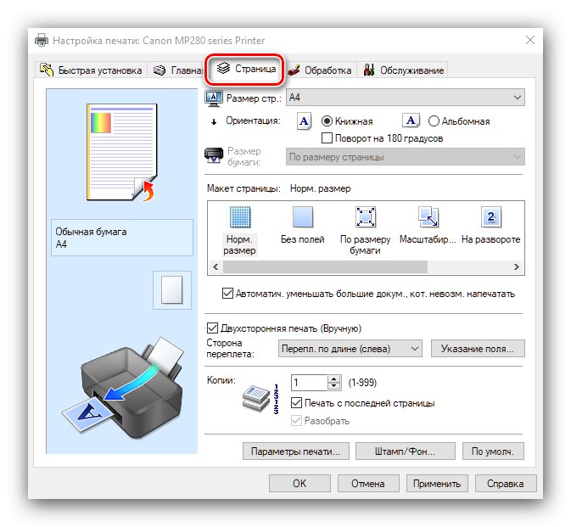This screenshot has width=571, height=527.
Task: Switch to the Быстрая установка tab
Action: [x=91, y=70]
